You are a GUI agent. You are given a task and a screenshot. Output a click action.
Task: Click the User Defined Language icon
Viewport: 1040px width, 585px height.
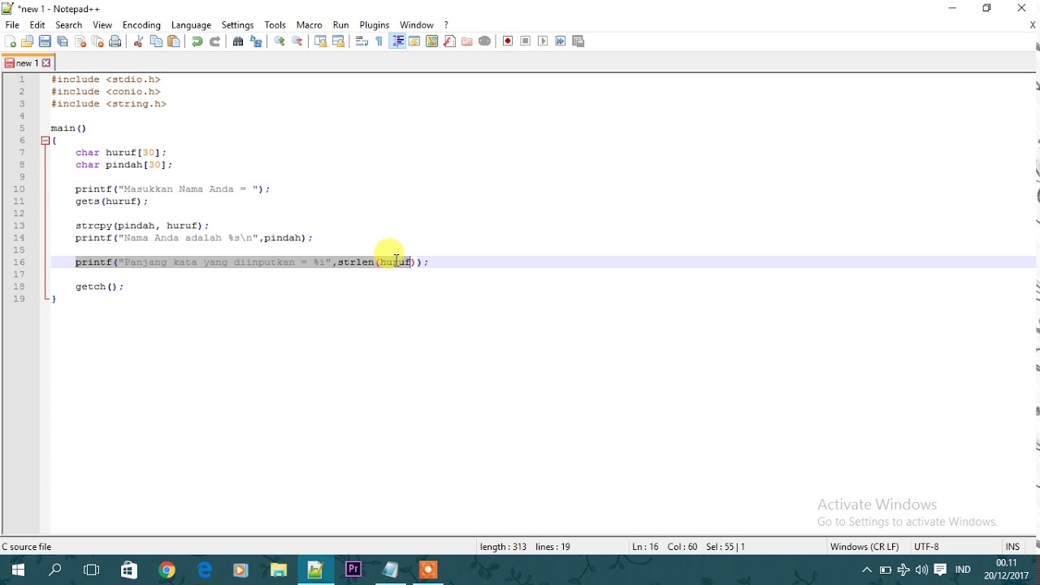click(x=414, y=41)
